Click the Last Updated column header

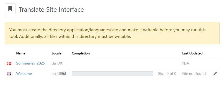(192, 53)
